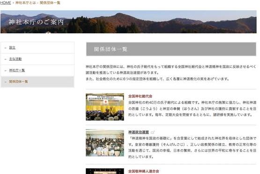Image resolution: width=260 pixels, height=174 pixels.
Task: Go to the HOME breadcrumb link
Action: pyautogui.click(x=6, y=3)
